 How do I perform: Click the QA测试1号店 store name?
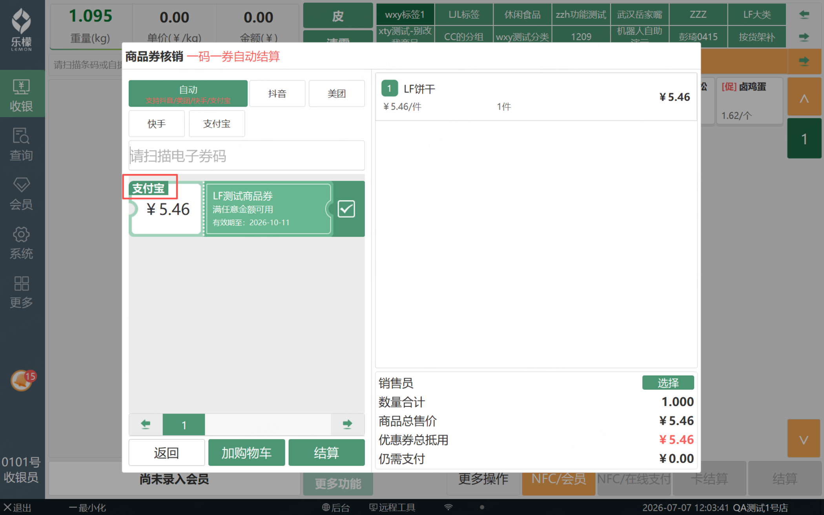760,508
